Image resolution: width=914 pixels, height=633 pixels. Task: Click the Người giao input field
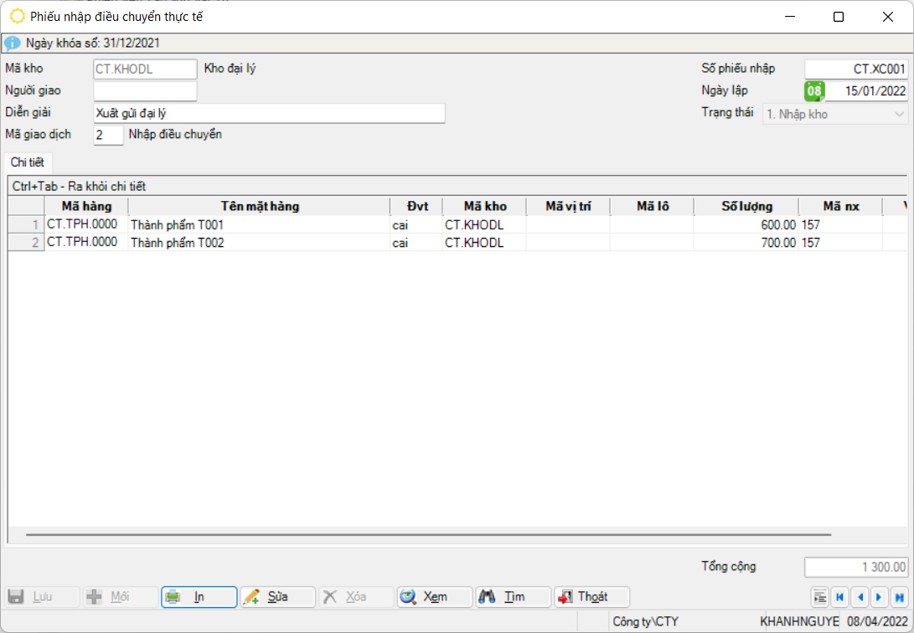pyautogui.click(x=145, y=91)
